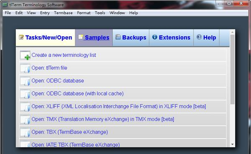
Task: Click the info icon on Extensions tab
Action: (155, 37)
